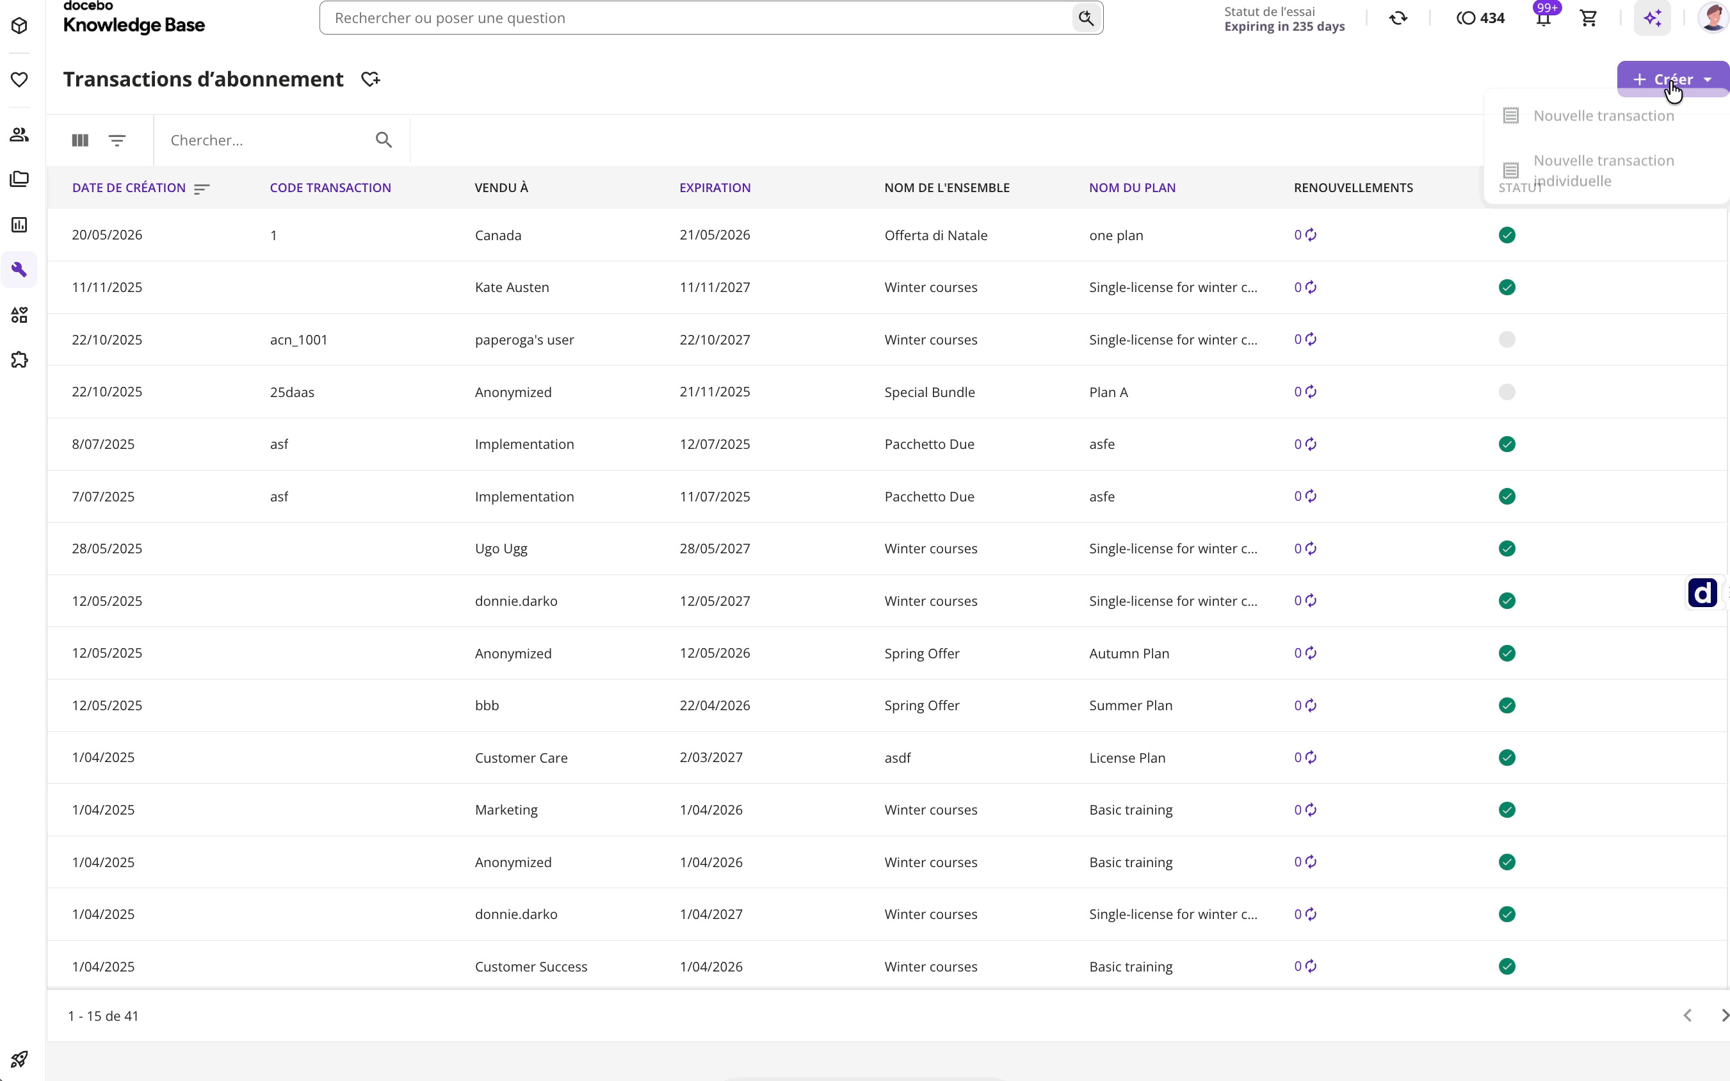
Task: Toggle status of Customer Success row
Action: click(x=1507, y=966)
